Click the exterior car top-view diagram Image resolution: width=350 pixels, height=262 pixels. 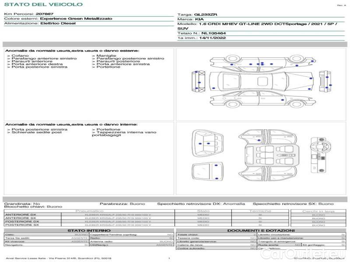tap(262, 81)
